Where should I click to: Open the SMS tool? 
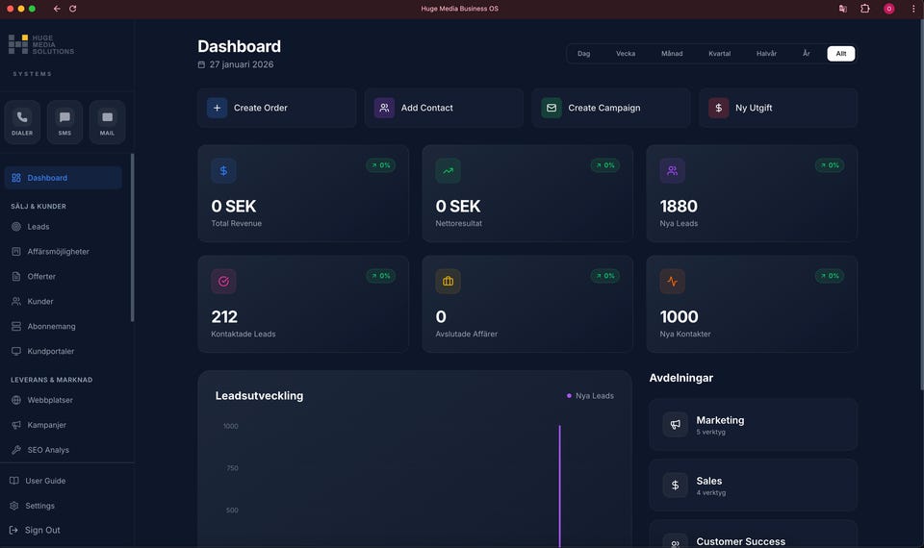click(64, 122)
